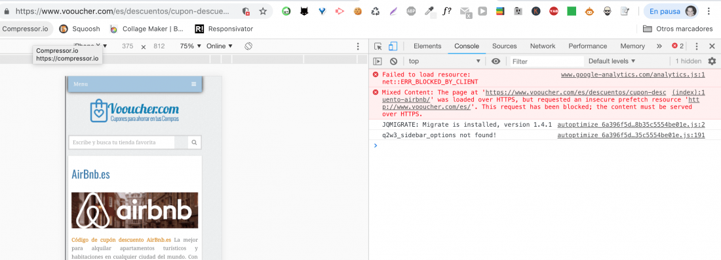721x260 pixels.
Task: Open the Compressor.io bookmark
Action: pyautogui.click(x=25, y=29)
